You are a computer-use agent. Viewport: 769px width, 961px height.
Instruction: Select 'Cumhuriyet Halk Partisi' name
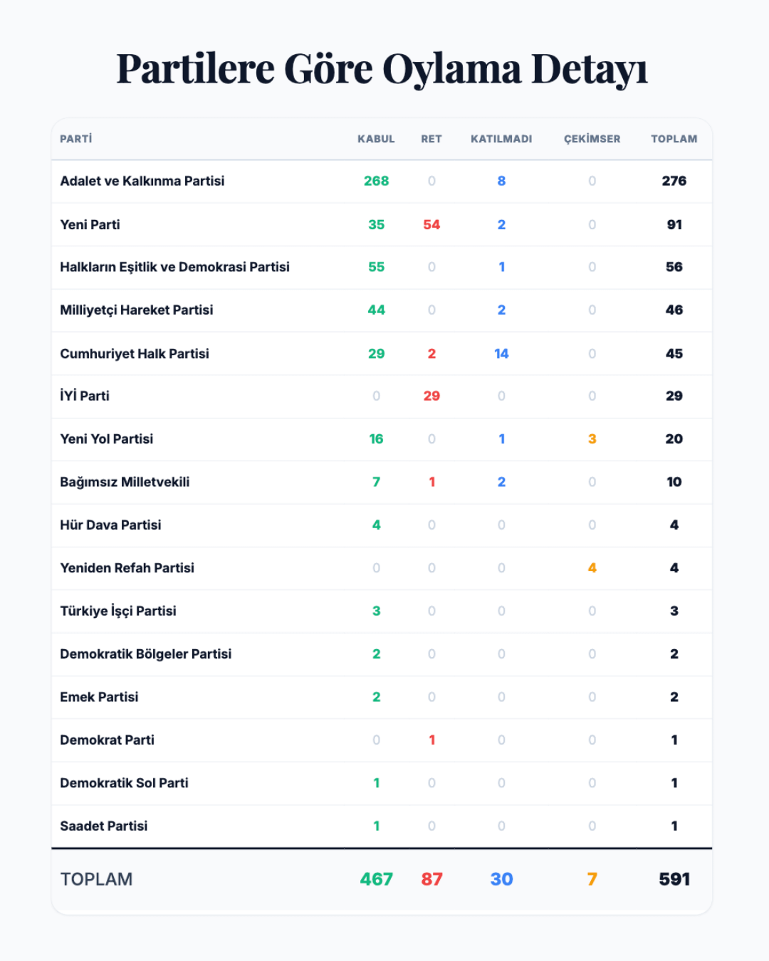point(135,353)
